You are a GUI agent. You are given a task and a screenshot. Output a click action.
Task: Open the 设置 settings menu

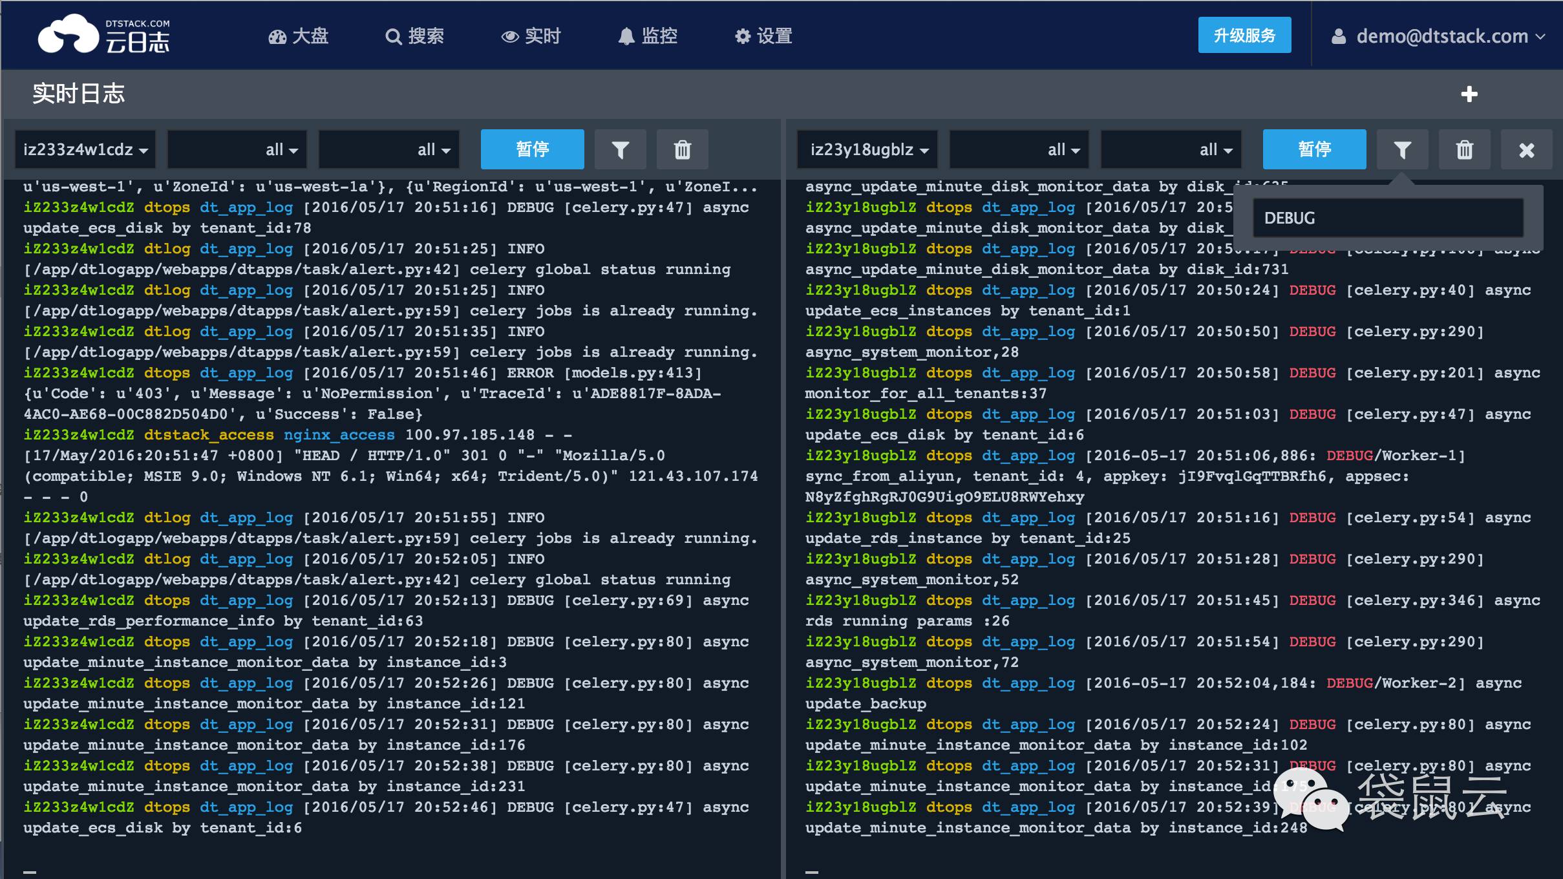pyautogui.click(x=763, y=36)
